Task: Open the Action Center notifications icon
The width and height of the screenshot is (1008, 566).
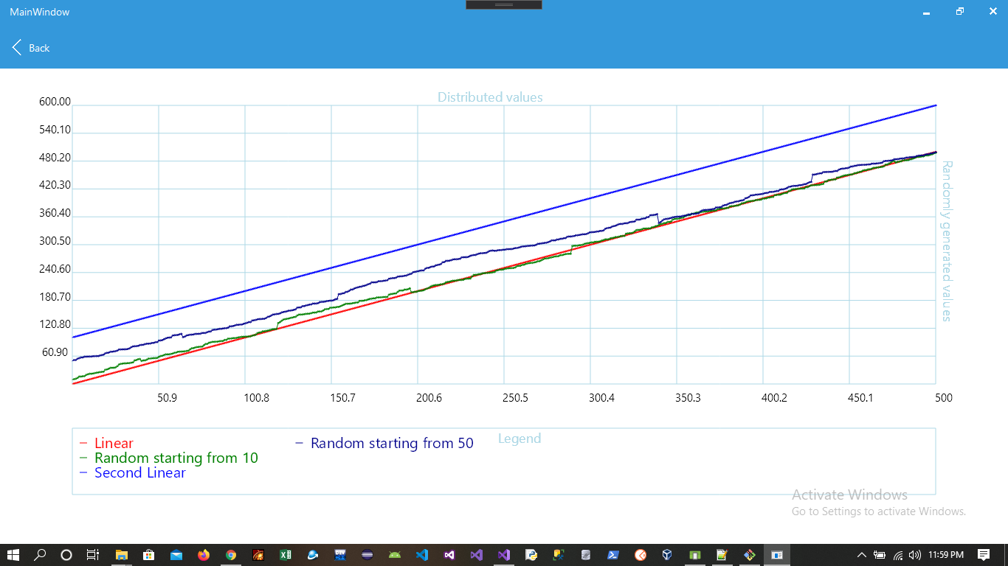Action: [x=984, y=555]
